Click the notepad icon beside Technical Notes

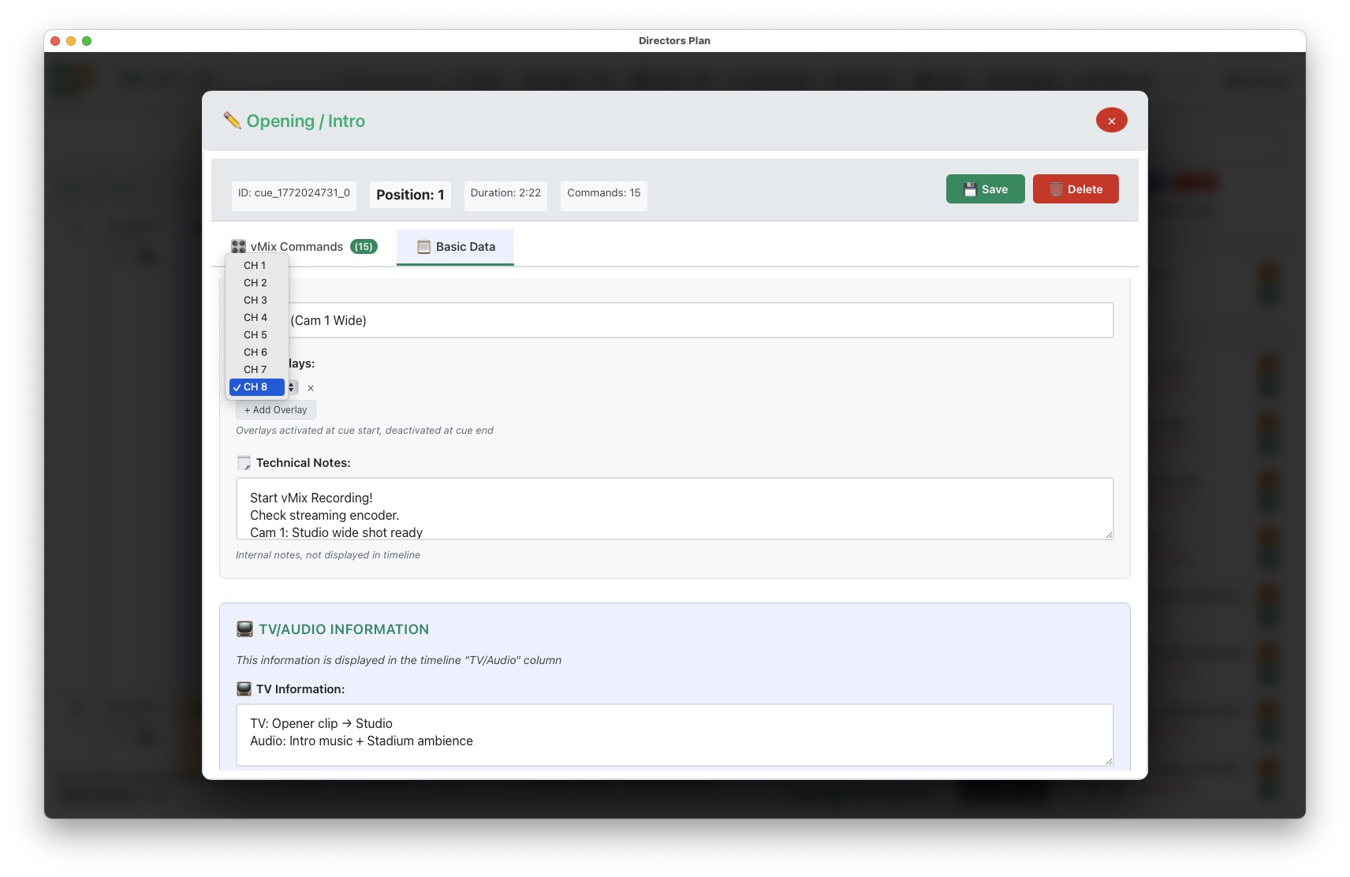point(244,463)
